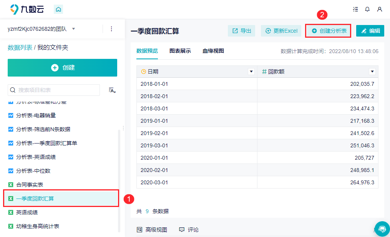Click chart icon beside 分析表-一季度回款汇算单
The height and width of the screenshot is (237, 390).
(11, 143)
